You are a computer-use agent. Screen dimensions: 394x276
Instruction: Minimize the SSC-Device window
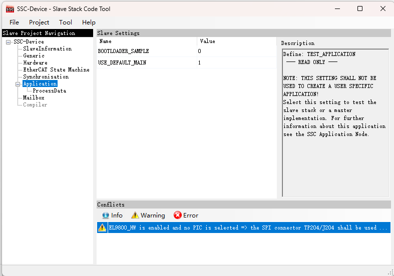click(337, 9)
